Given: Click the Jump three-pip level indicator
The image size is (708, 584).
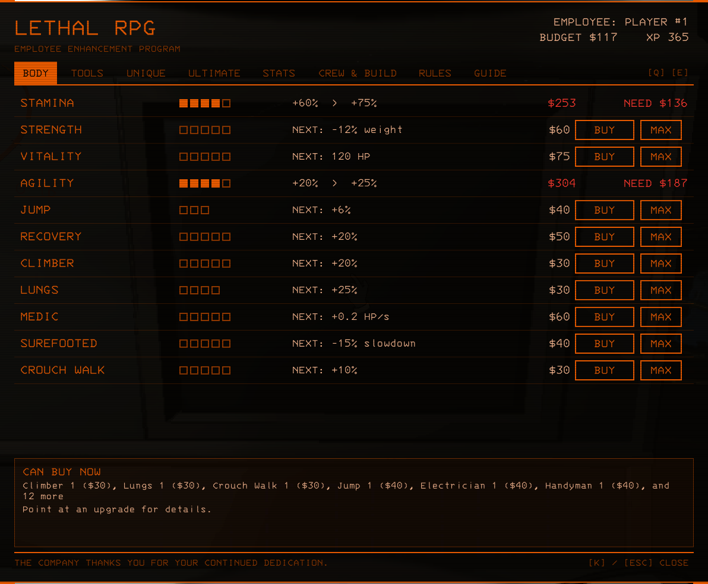Looking at the screenshot, I should click(x=194, y=210).
